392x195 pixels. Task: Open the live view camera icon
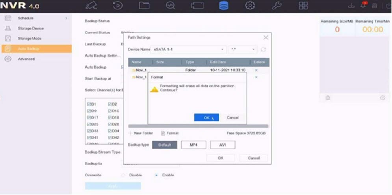click(x=91, y=6)
